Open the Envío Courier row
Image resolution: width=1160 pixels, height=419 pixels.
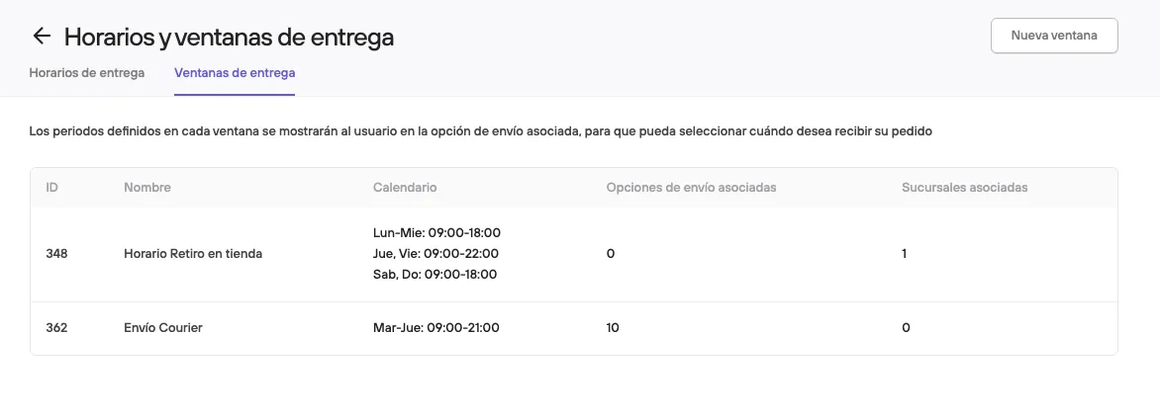pyautogui.click(x=573, y=328)
